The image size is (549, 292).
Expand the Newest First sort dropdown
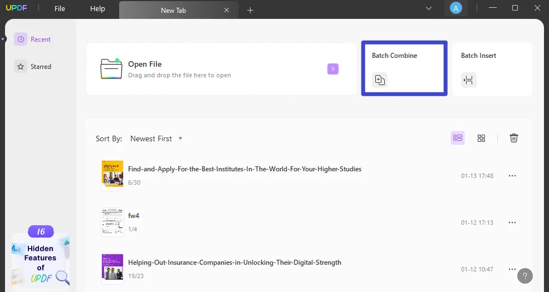(156, 138)
